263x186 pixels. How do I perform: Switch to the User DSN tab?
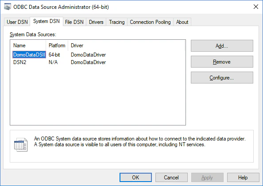pyautogui.click(x=17, y=22)
